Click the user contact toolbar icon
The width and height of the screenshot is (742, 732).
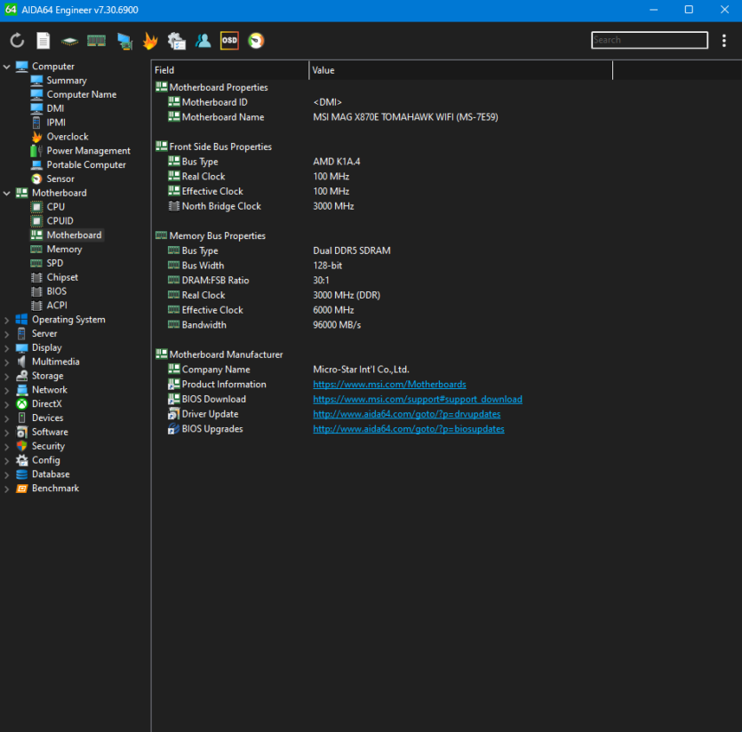[203, 41]
